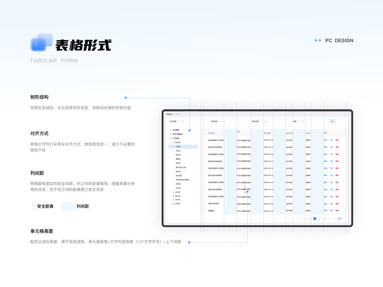Click the 列间距 section heading

tap(37, 173)
